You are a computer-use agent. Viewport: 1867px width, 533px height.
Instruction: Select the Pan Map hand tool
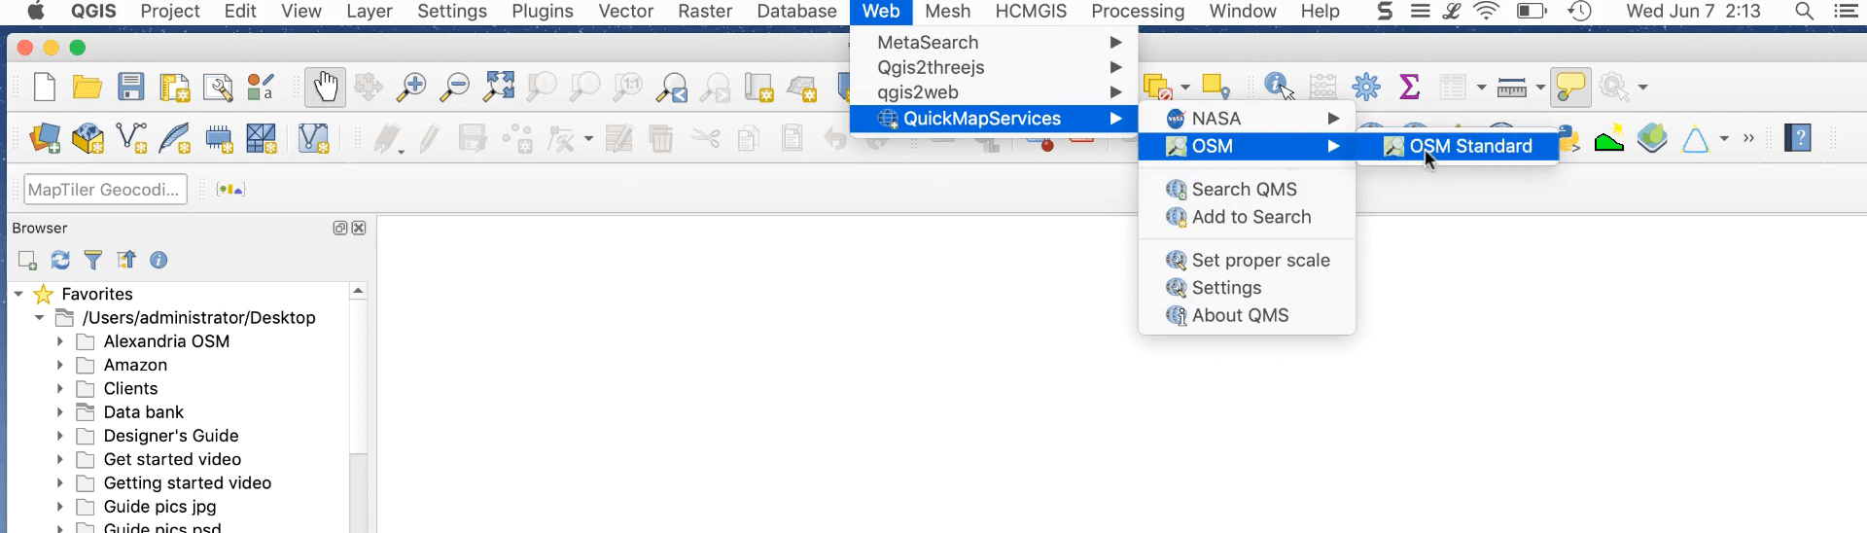click(325, 88)
